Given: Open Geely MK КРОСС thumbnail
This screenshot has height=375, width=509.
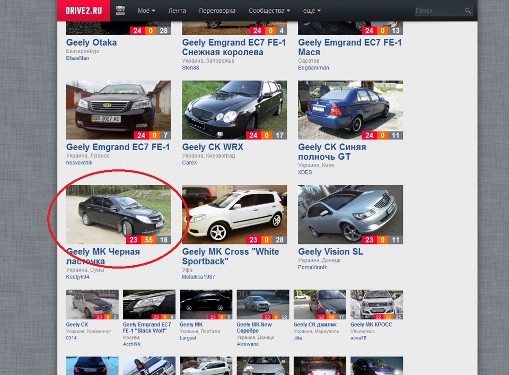Looking at the screenshot, I should [376, 304].
